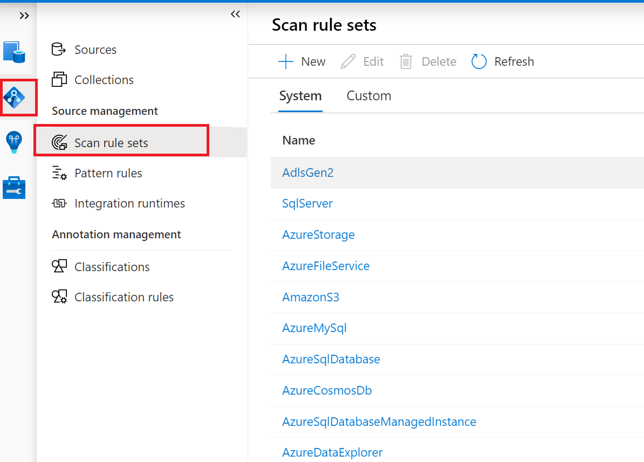The width and height of the screenshot is (644, 462).
Task: Select the Data map icon in left rail
Action: [15, 98]
